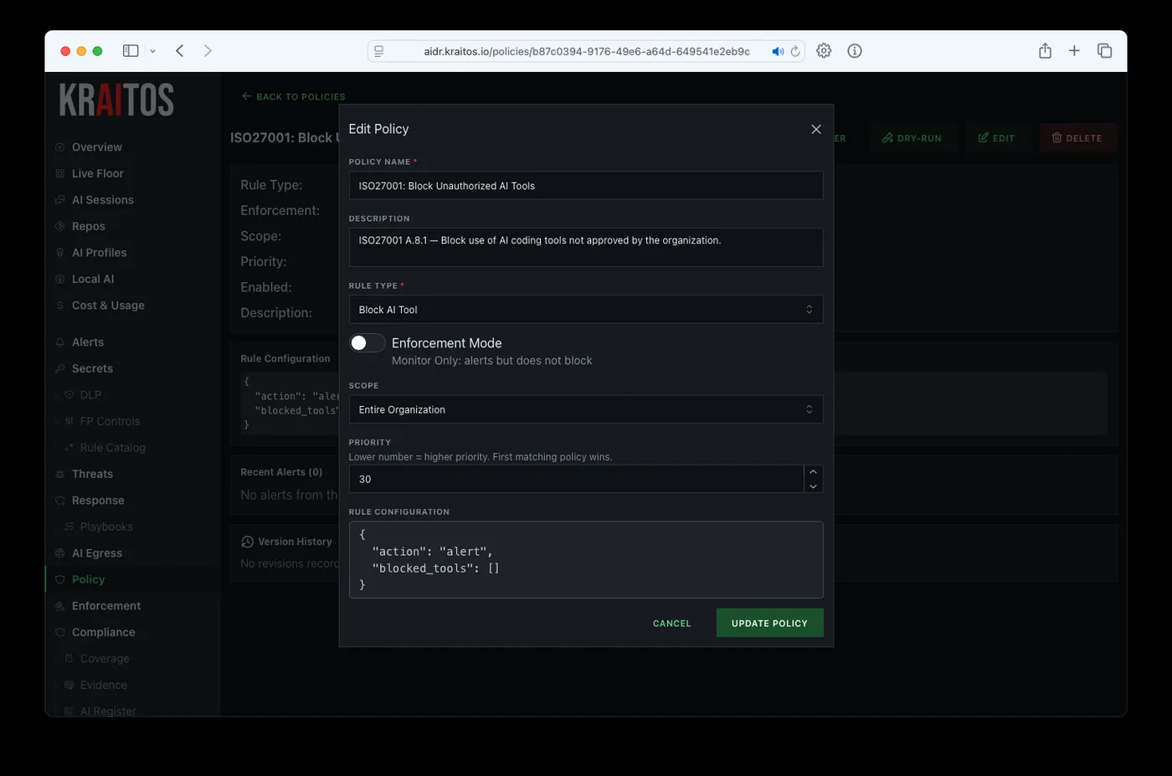This screenshot has height=776, width=1172.
Task: Open DLP sub-item in the sidebar
Action: pyautogui.click(x=90, y=395)
